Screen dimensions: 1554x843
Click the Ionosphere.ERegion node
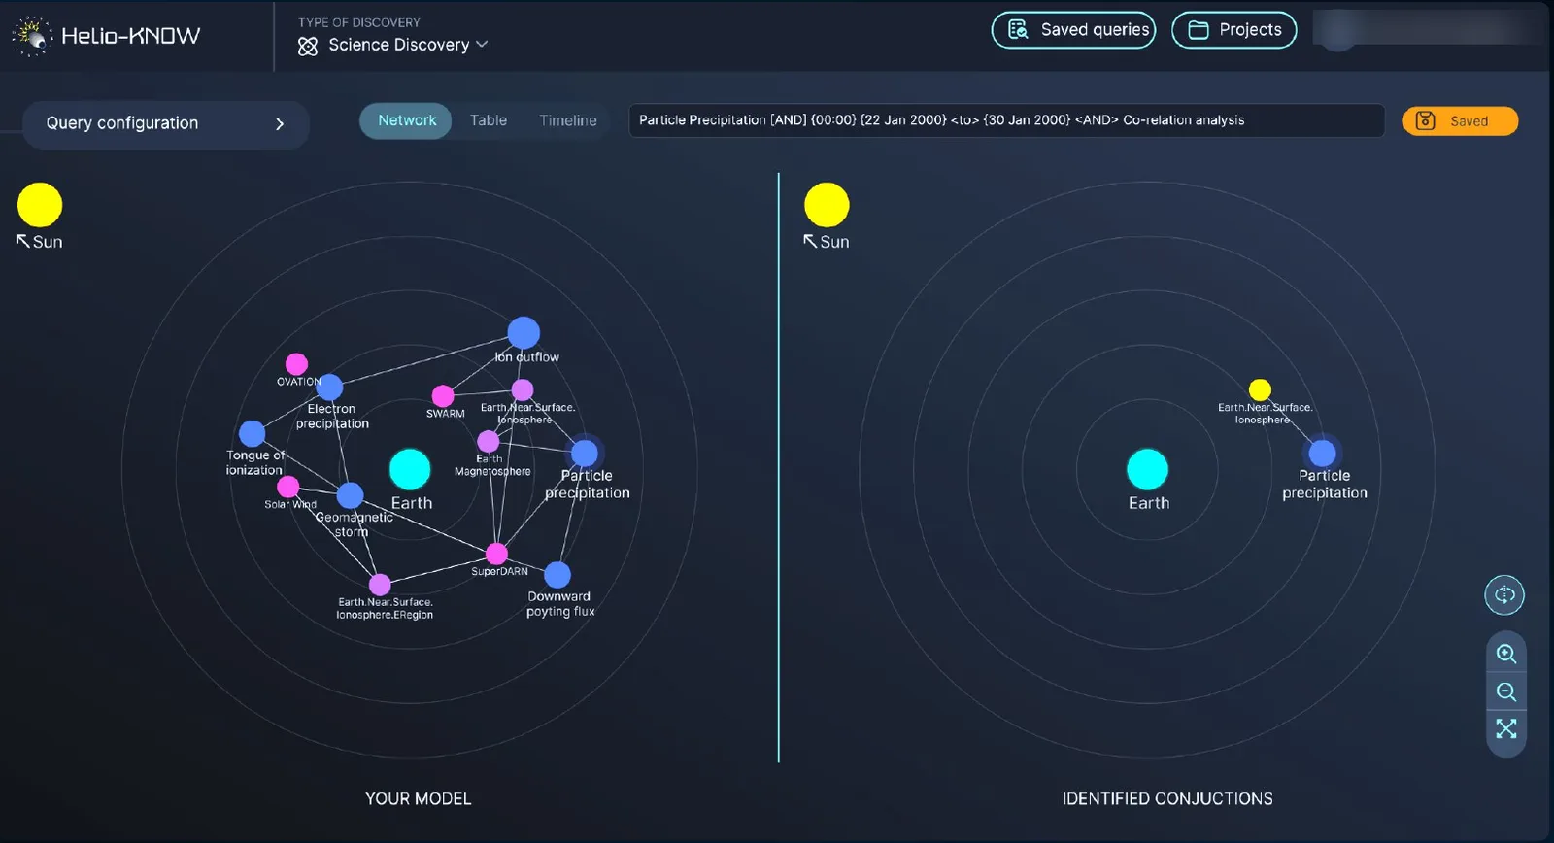380,585
